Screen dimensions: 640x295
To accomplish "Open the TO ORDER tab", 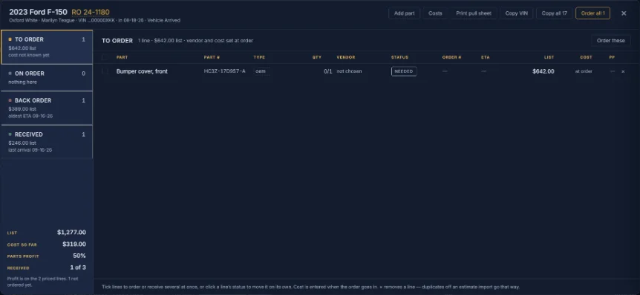I will tap(47, 47).
